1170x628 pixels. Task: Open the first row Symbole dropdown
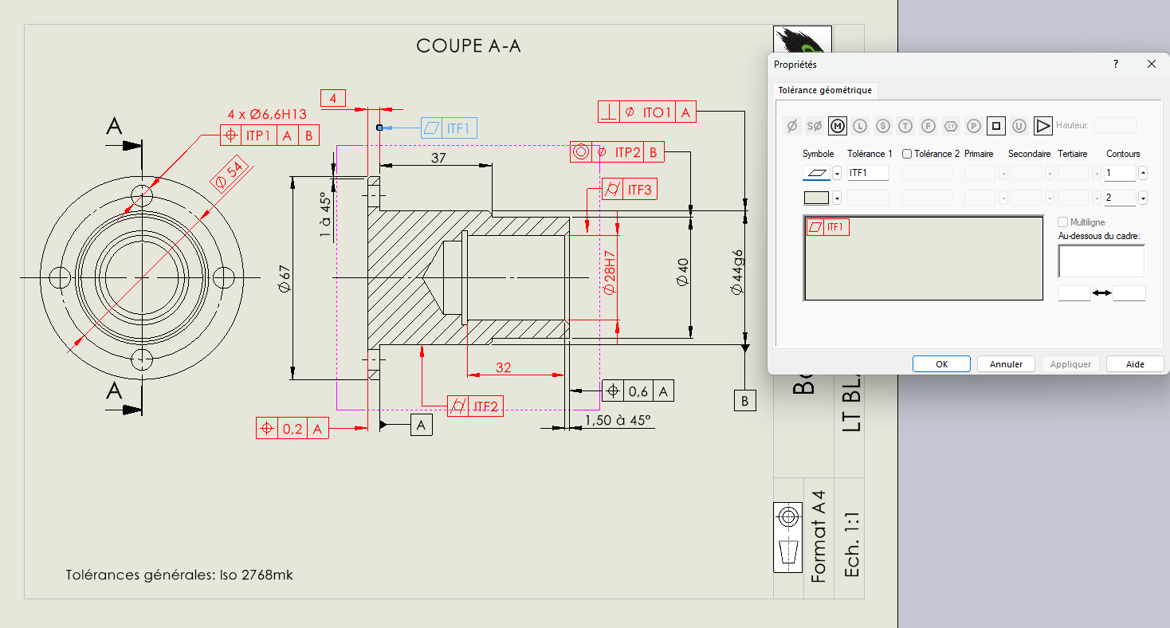click(837, 173)
